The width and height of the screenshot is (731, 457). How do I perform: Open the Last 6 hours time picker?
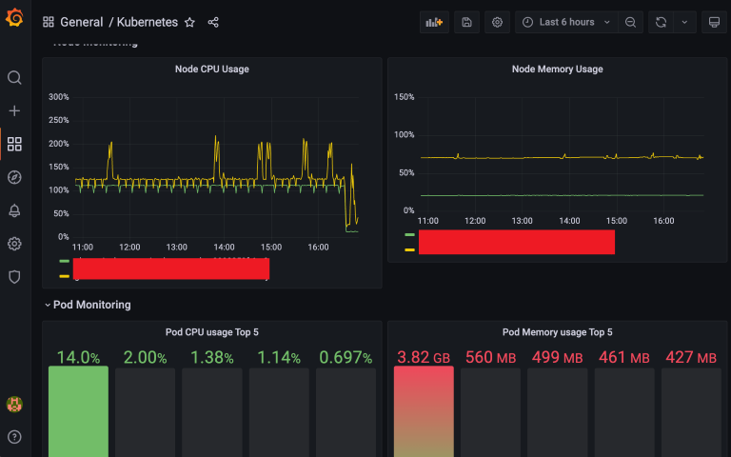point(565,22)
